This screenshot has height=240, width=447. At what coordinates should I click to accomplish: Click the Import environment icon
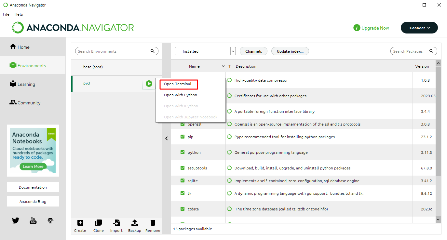point(116,223)
